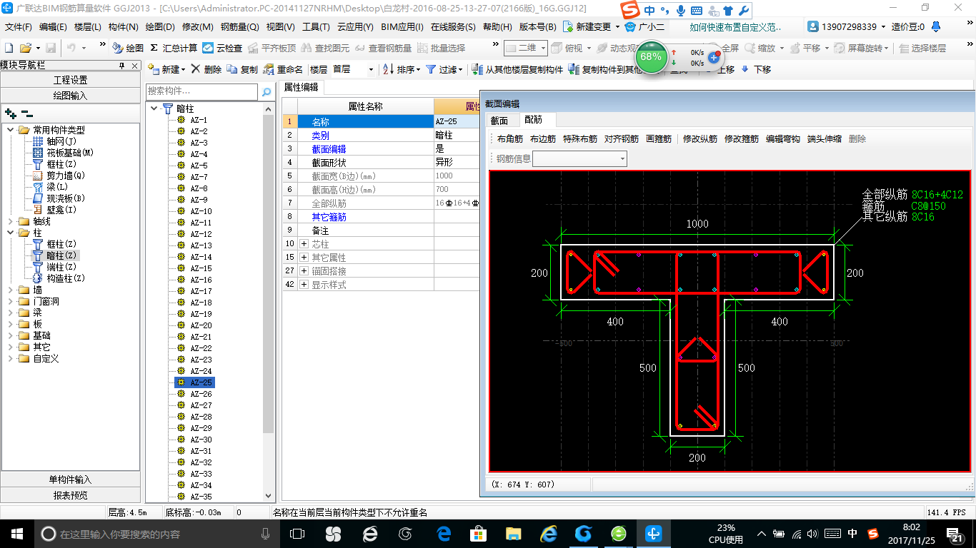This screenshot has width=976, height=548.
Task: Click 选择楼层 select floor tool
Action: [922, 48]
